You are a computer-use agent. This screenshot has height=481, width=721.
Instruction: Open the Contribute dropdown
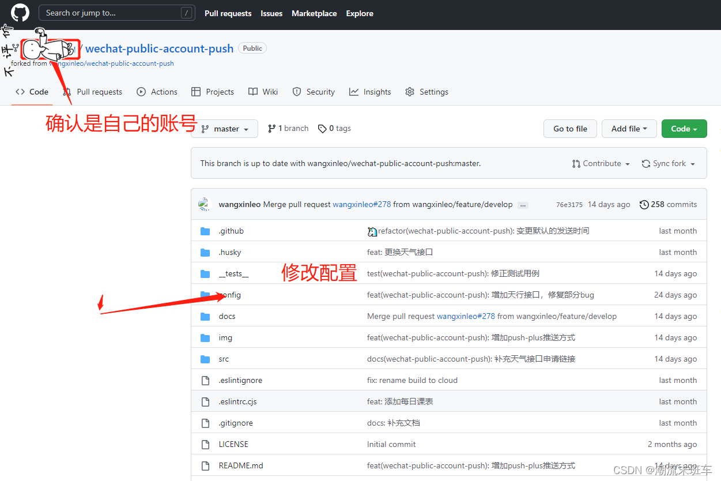click(x=601, y=163)
